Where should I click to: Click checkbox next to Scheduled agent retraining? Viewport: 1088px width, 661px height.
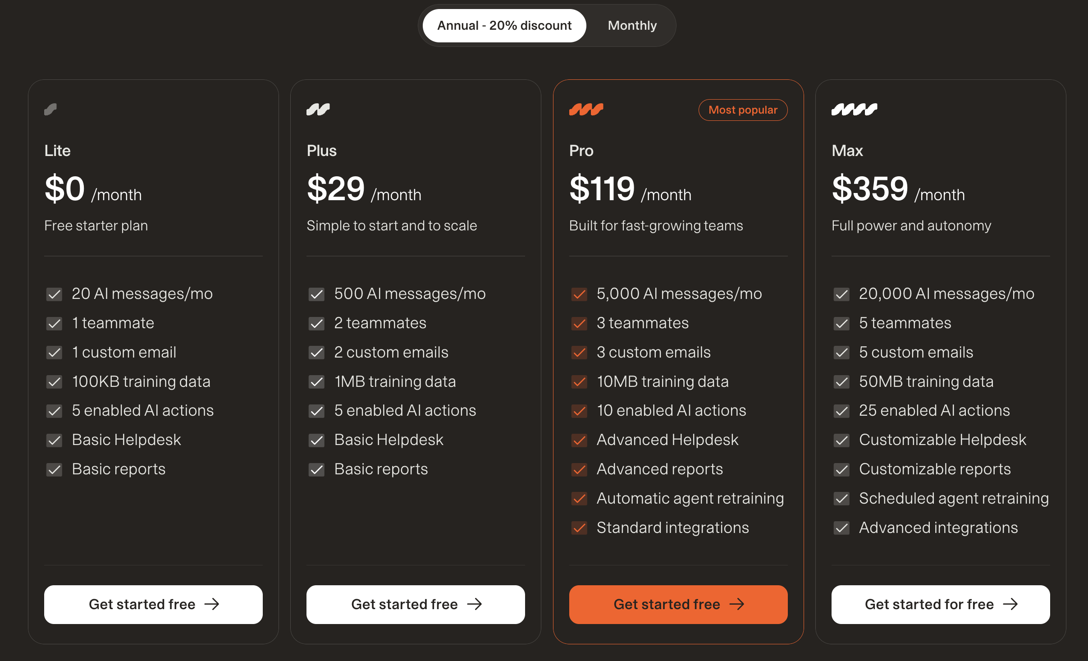pyautogui.click(x=841, y=499)
